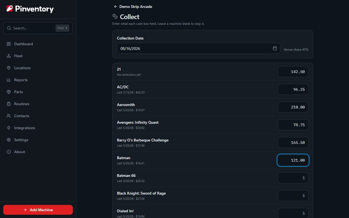Viewport: 349px width, 218px height.
Task: Open the Parts section
Action: [38, 92]
